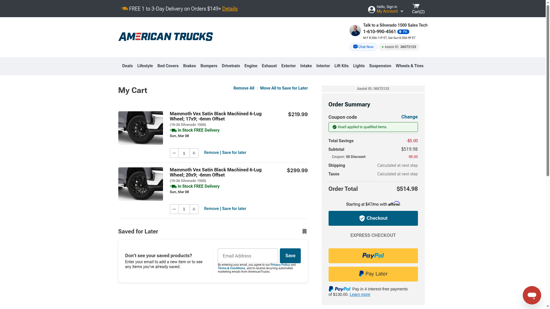Increase quantity of 20x9 wheel

tap(194, 209)
